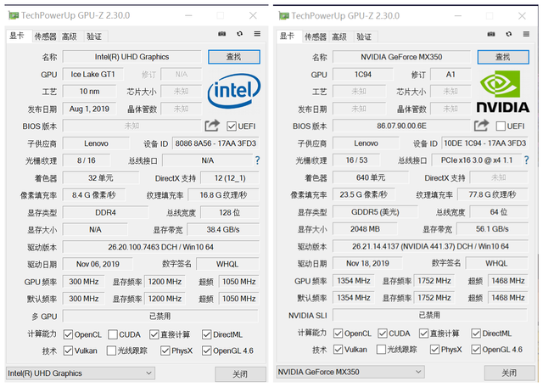Open the Intel(R) UHD Graphics GPU selector dropdown
The image size is (543, 387).
tap(81, 373)
